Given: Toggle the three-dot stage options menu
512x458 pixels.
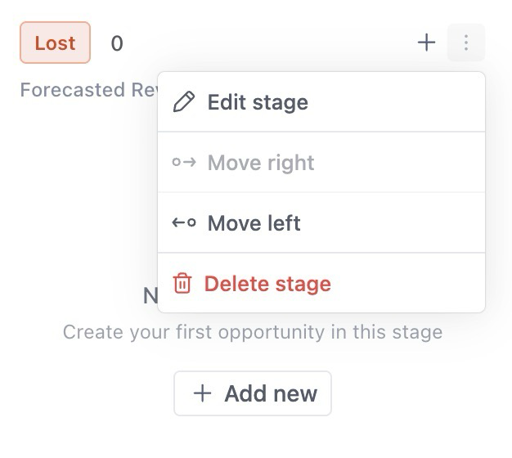Looking at the screenshot, I should click(466, 43).
